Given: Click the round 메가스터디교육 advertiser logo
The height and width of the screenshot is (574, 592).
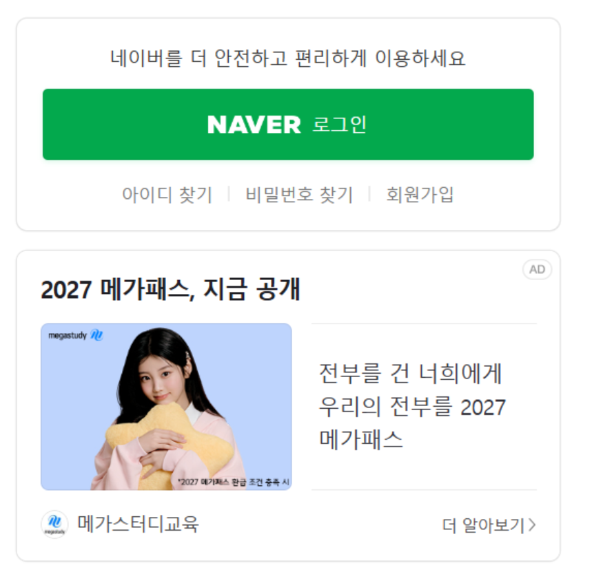Looking at the screenshot, I should click(54, 524).
